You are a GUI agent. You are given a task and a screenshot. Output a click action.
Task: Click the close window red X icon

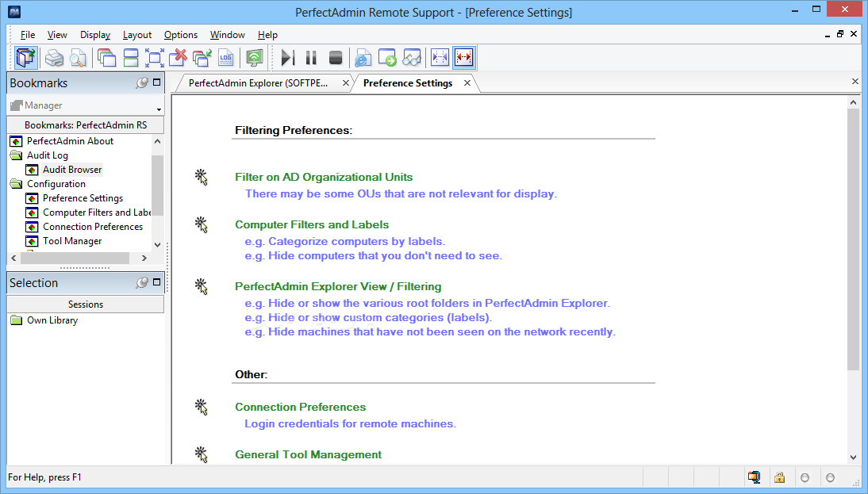[179, 58]
